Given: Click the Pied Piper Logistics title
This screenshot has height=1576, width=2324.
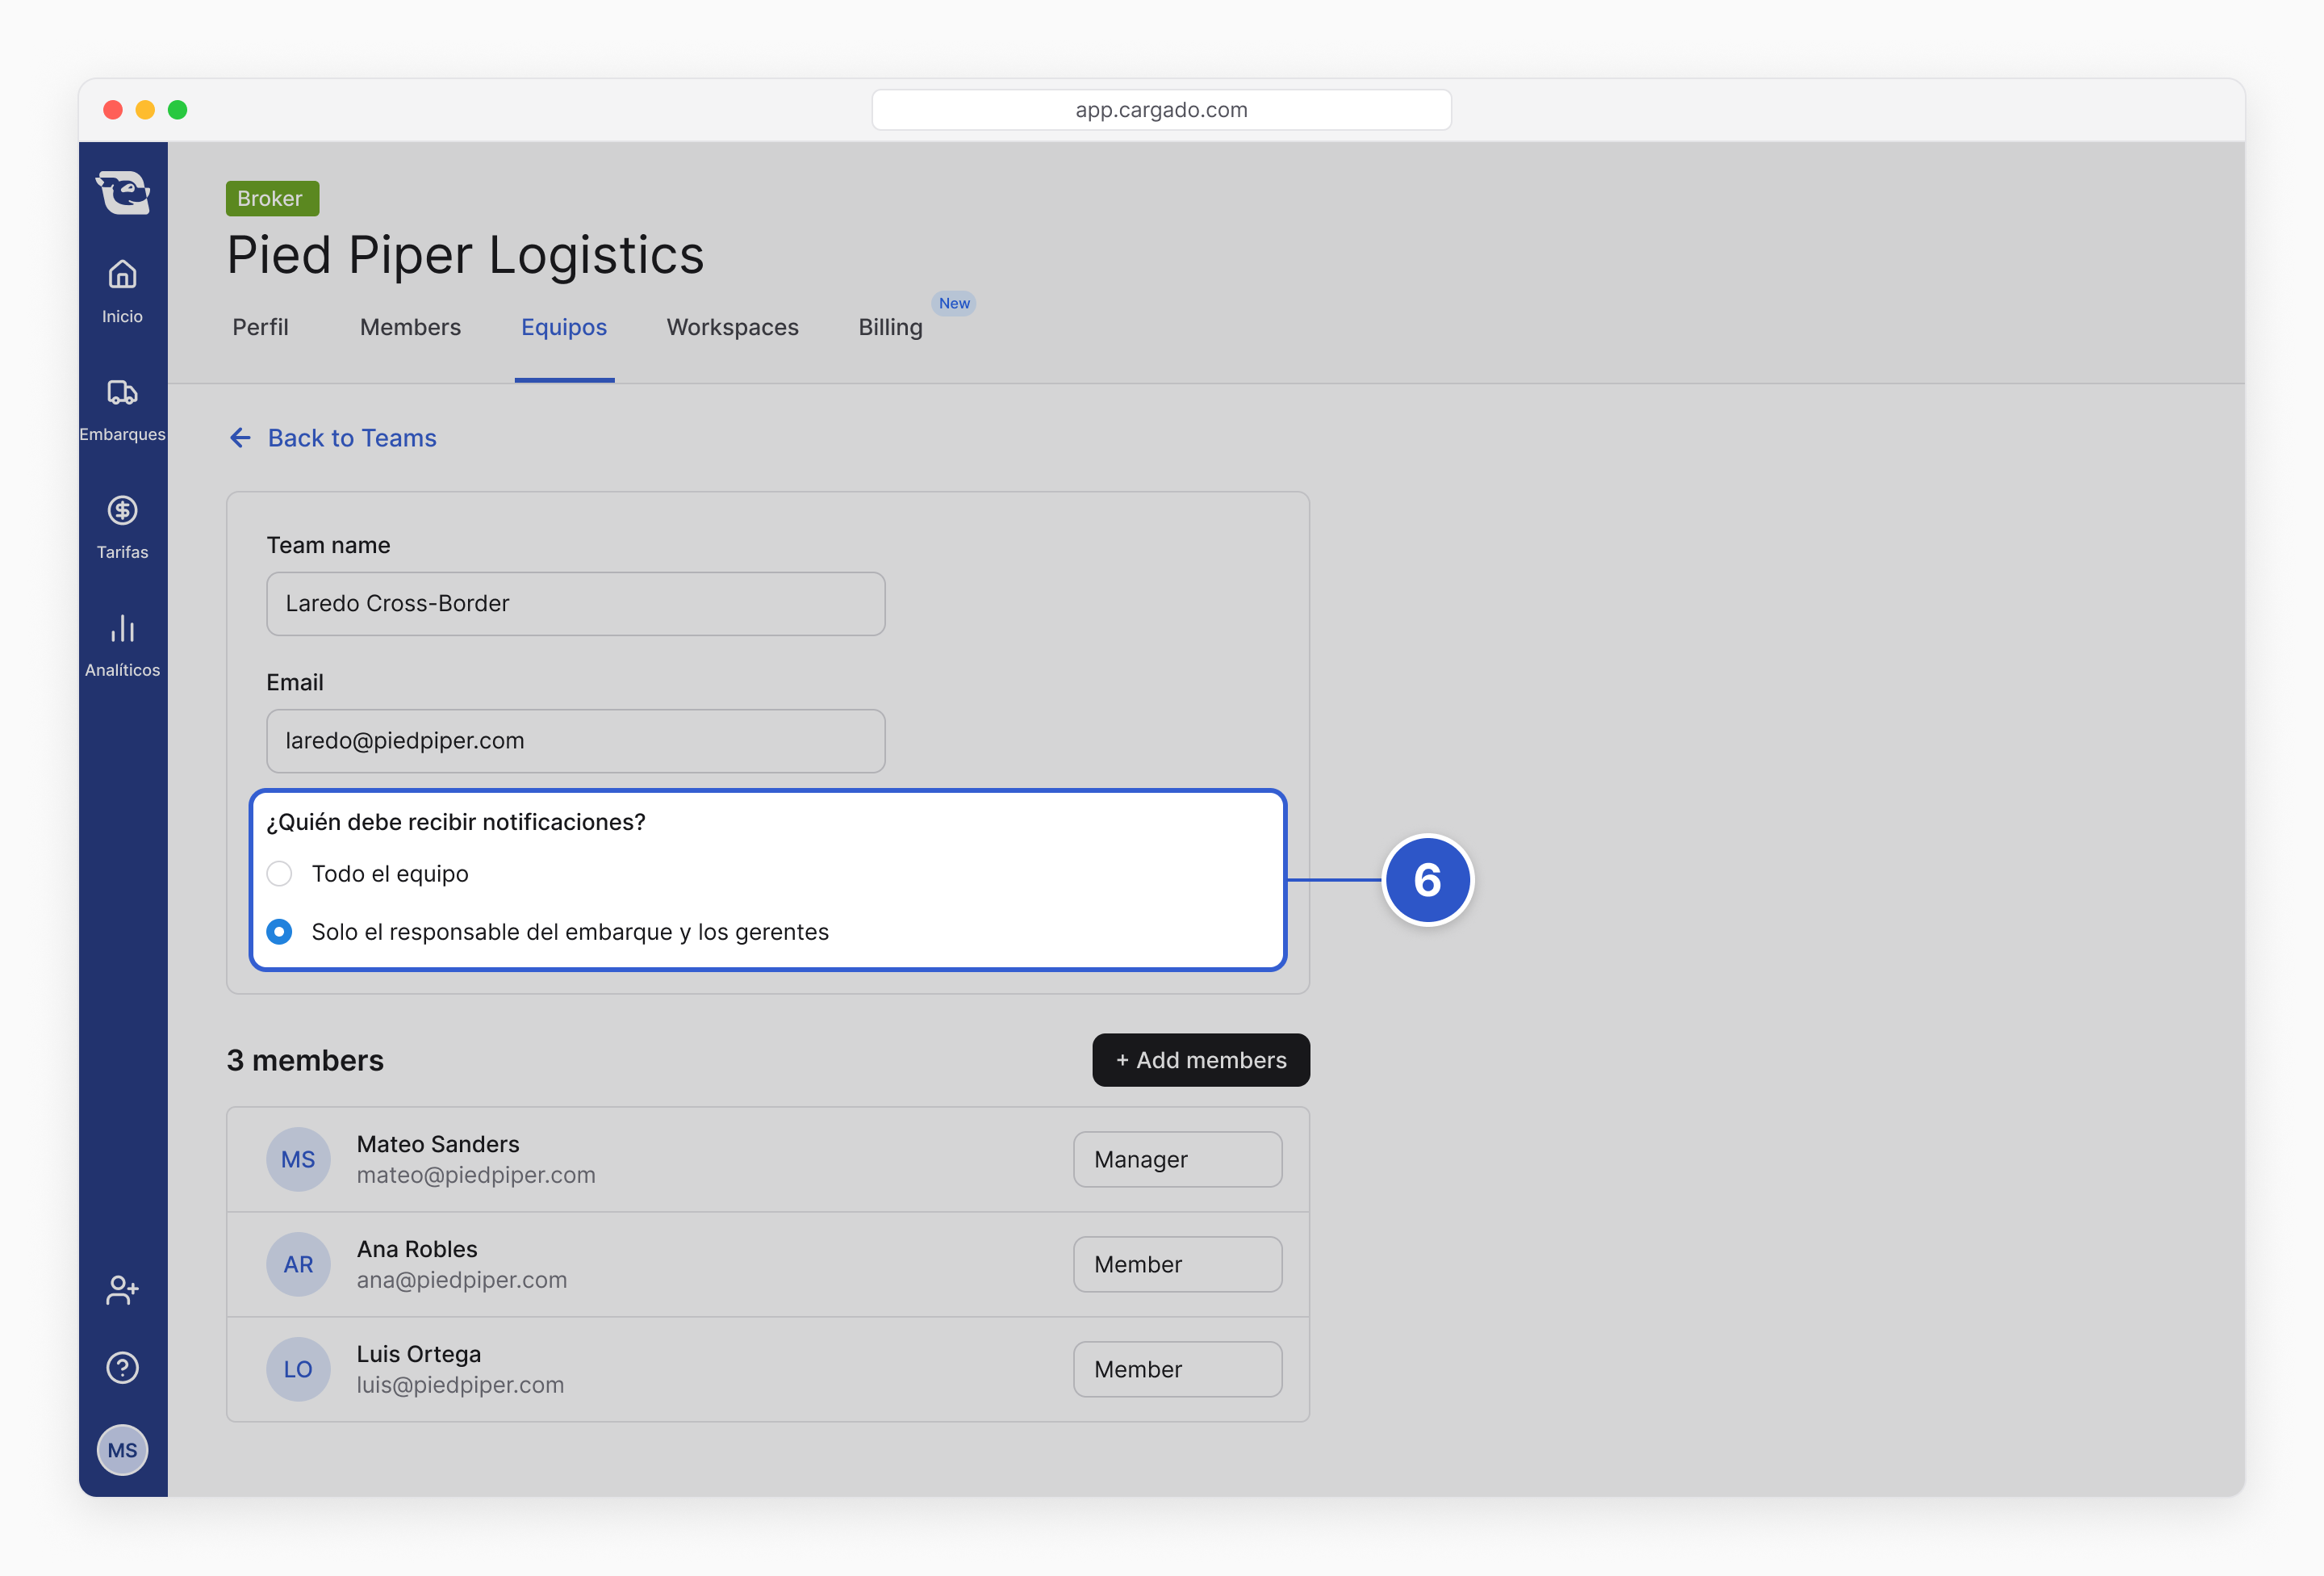Looking at the screenshot, I should tap(465, 254).
